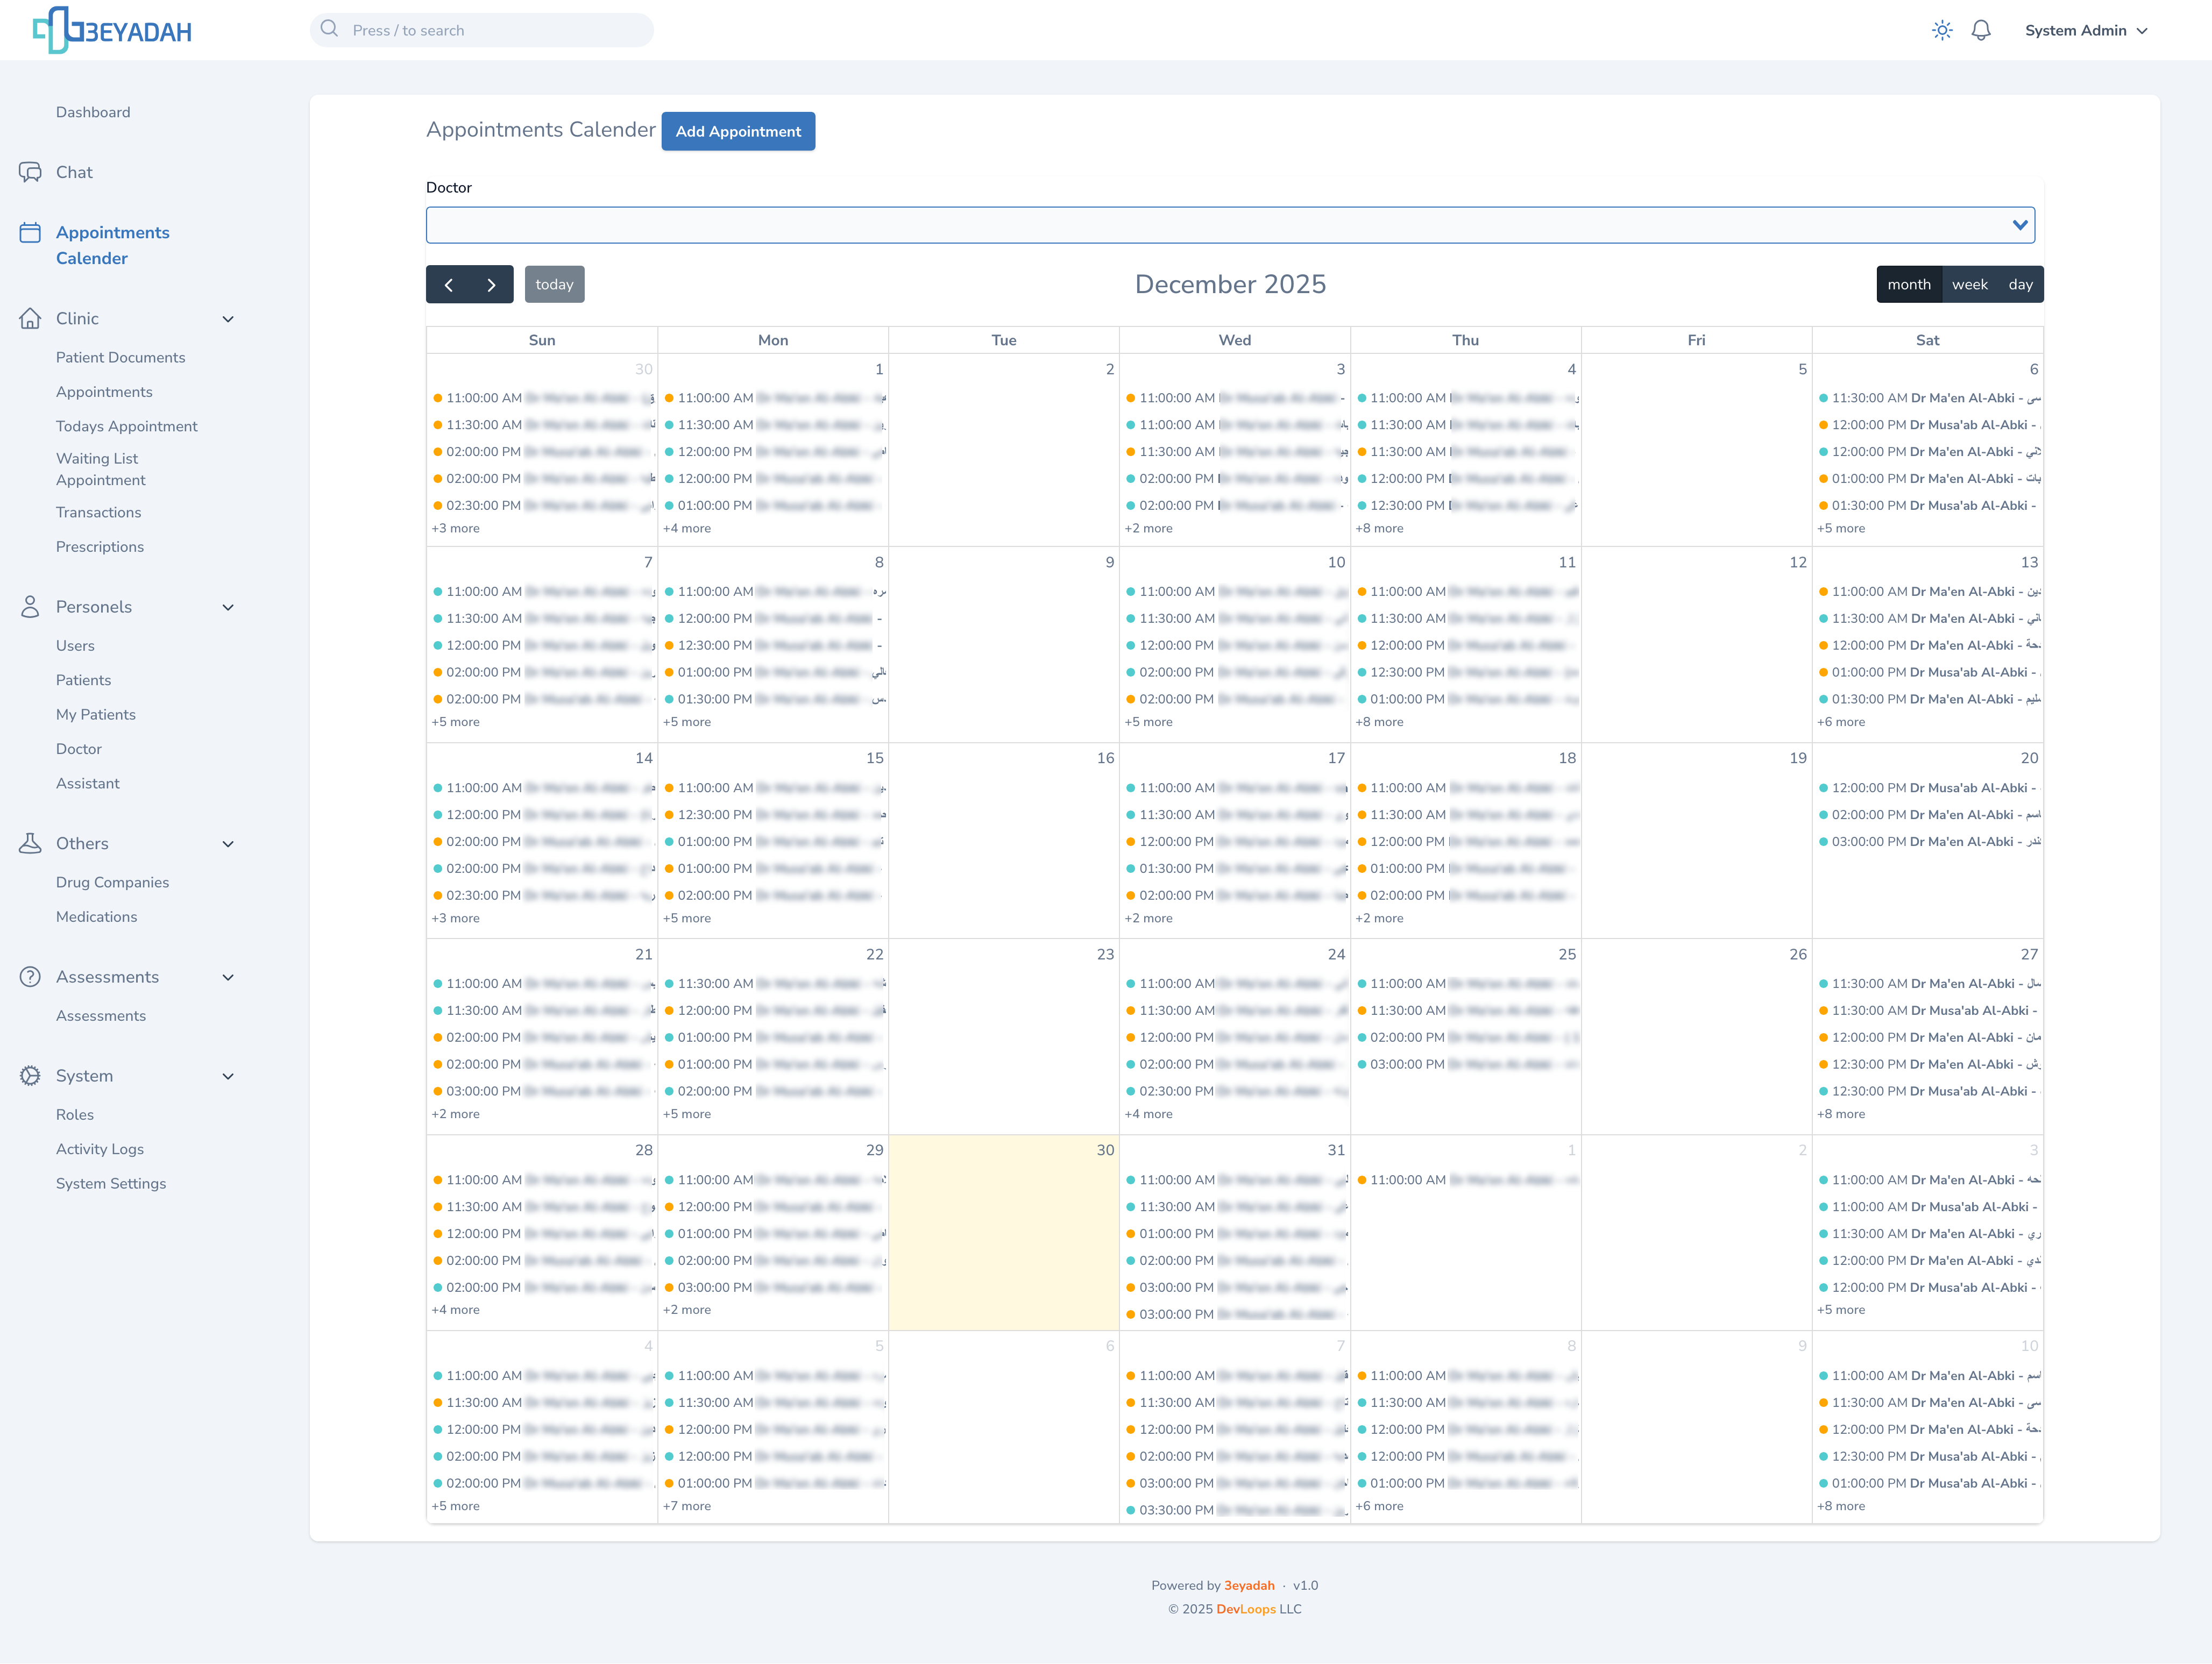2212x1664 pixels.
Task: Open the Doctor filter dropdown
Action: (x=1230, y=225)
